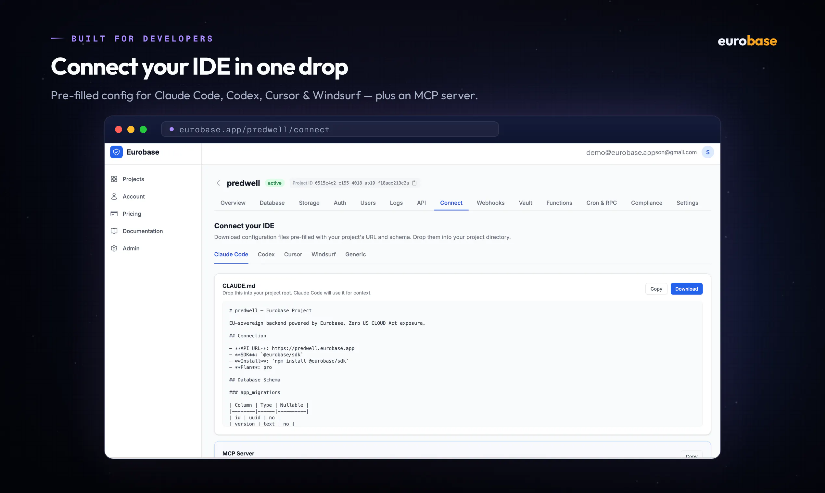This screenshot has height=493, width=825.
Task: Switch to the Windsurf IDE tab
Action: pos(324,255)
